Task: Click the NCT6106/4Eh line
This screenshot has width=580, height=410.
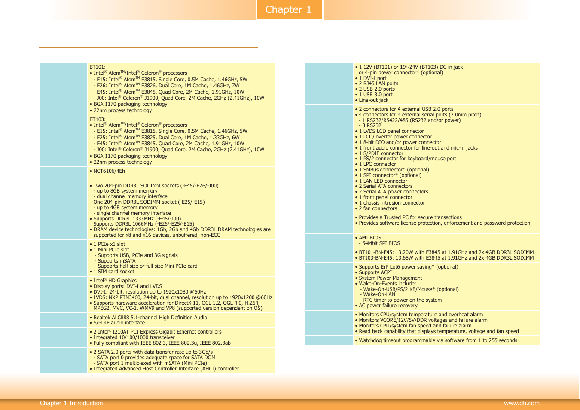Action: [107, 171]
